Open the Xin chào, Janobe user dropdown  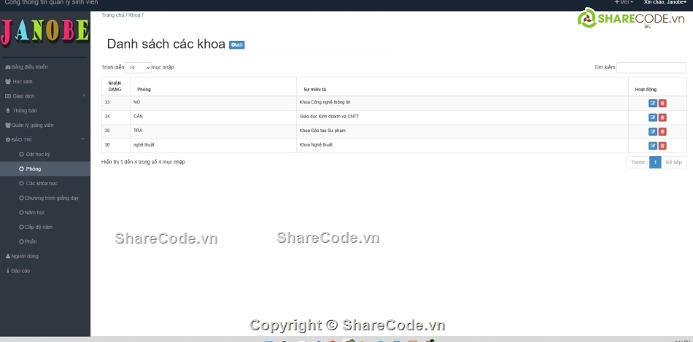click(665, 3)
